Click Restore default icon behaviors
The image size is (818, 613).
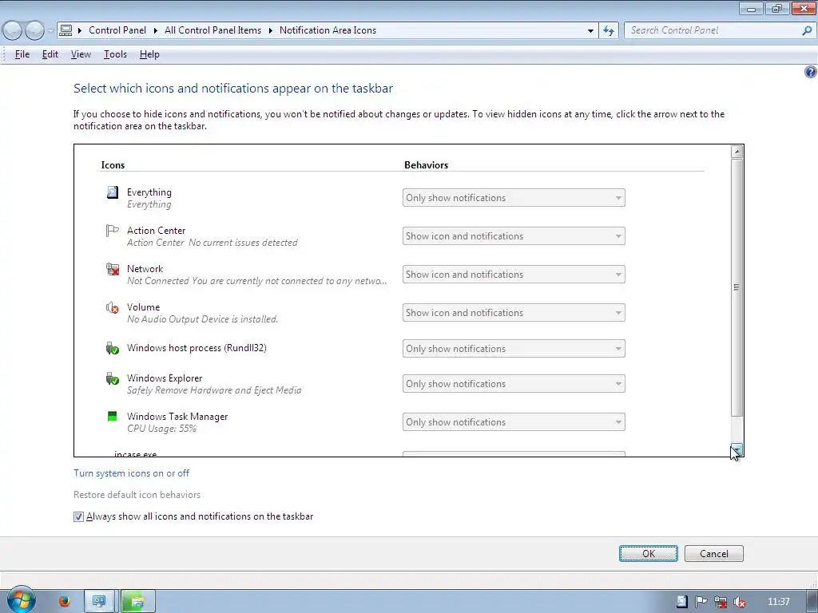[137, 495]
